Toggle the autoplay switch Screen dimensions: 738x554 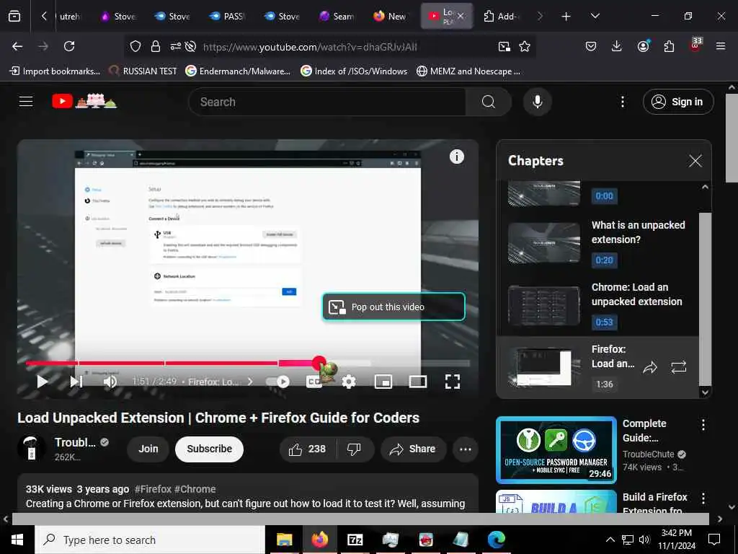277,382
